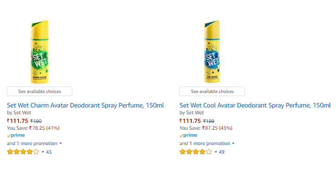Click the Prime badge under Charm Avatar
The height and width of the screenshot is (170, 336).
(16, 135)
